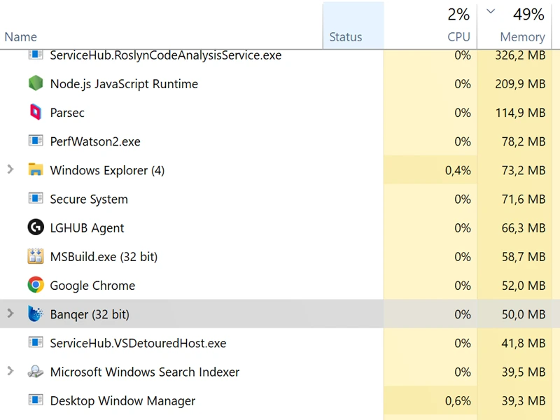
Task: Click the PerfWatson2.exe process icon
Action: coord(36,141)
